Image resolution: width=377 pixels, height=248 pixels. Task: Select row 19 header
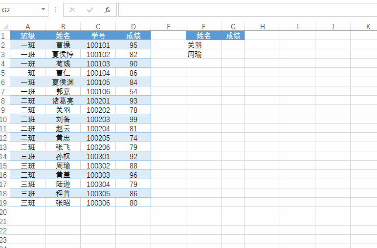5,203
